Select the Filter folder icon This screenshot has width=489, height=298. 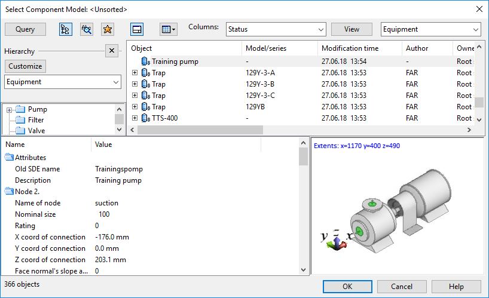[x=20, y=120]
